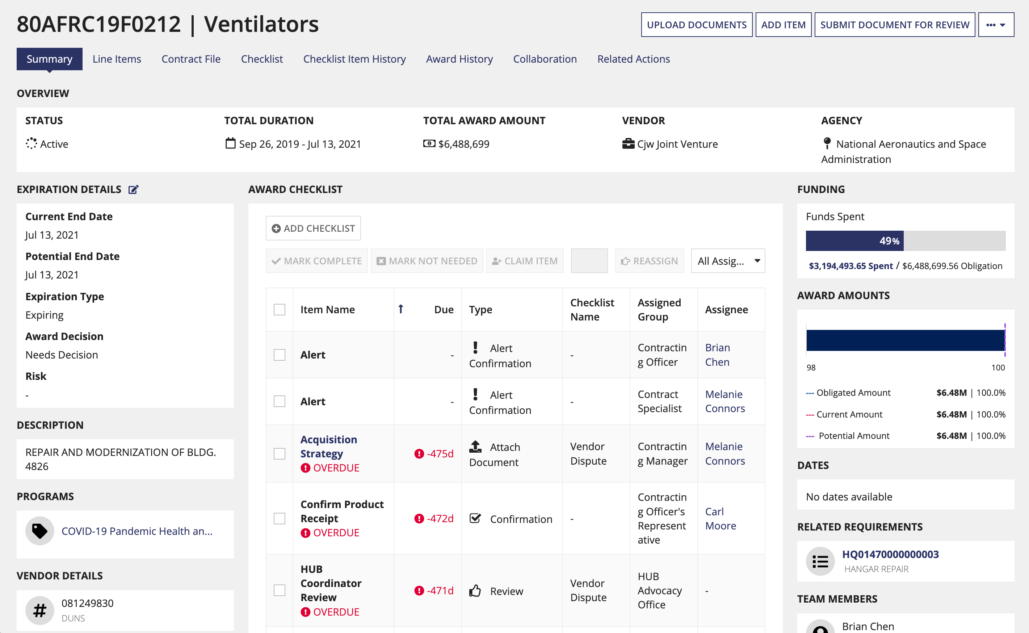
Task: Open the more actions ellipsis dropdown
Action: pyautogui.click(x=996, y=25)
